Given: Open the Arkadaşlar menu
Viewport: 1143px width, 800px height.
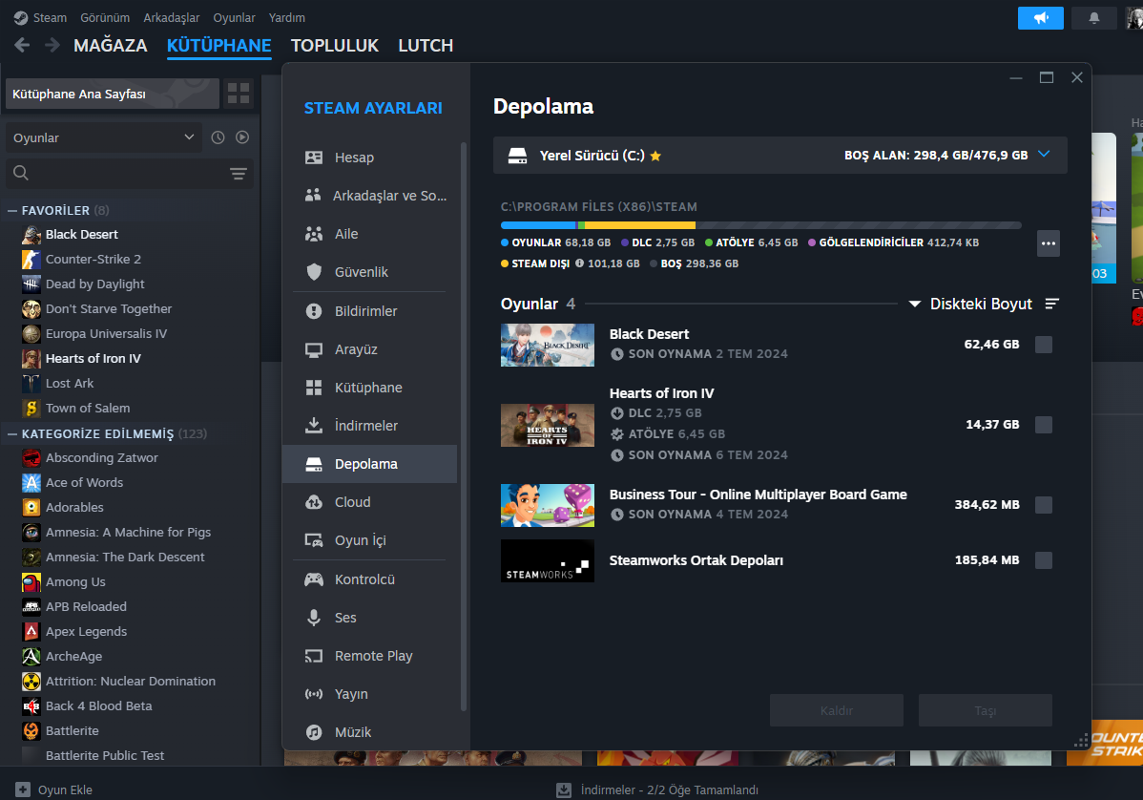Looking at the screenshot, I should [172, 17].
